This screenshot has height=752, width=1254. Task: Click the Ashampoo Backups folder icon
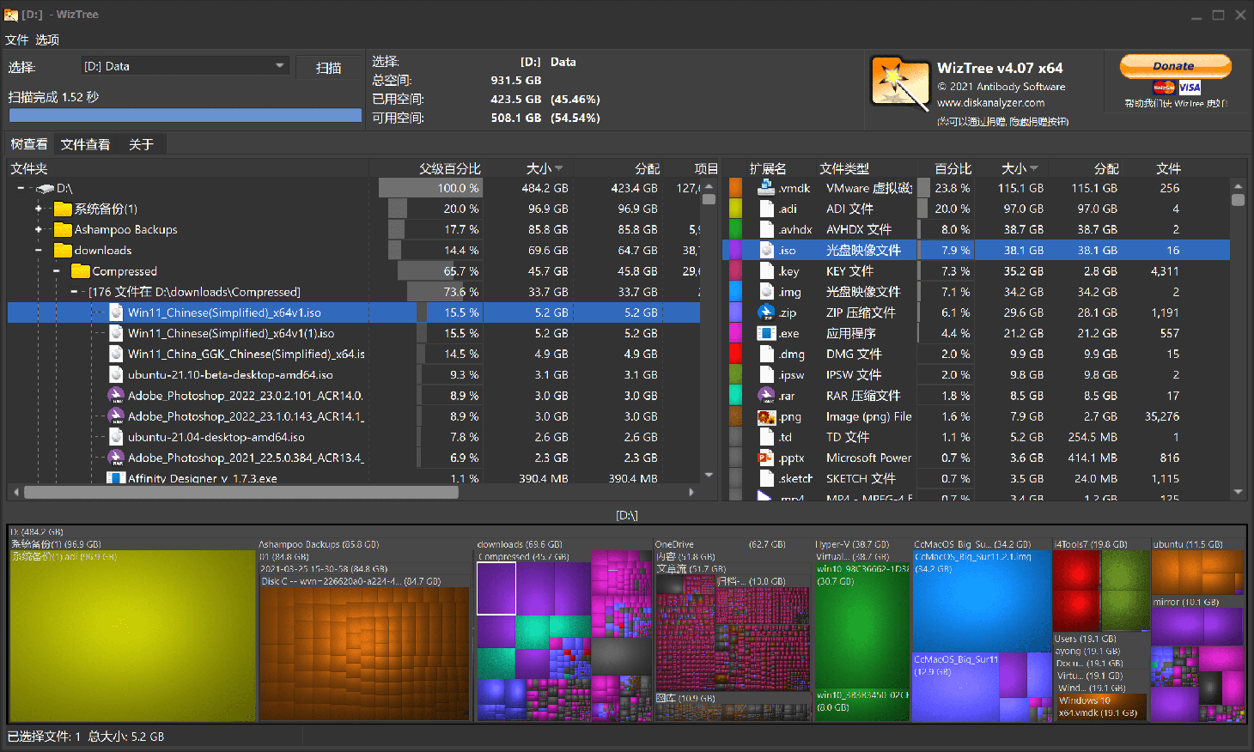tap(62, 229)
